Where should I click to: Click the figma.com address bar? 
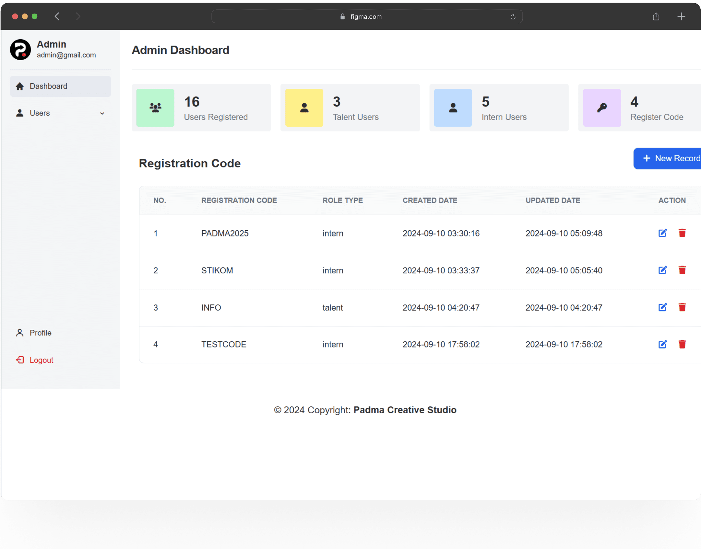pyautogui.click(x=366, y=17)
